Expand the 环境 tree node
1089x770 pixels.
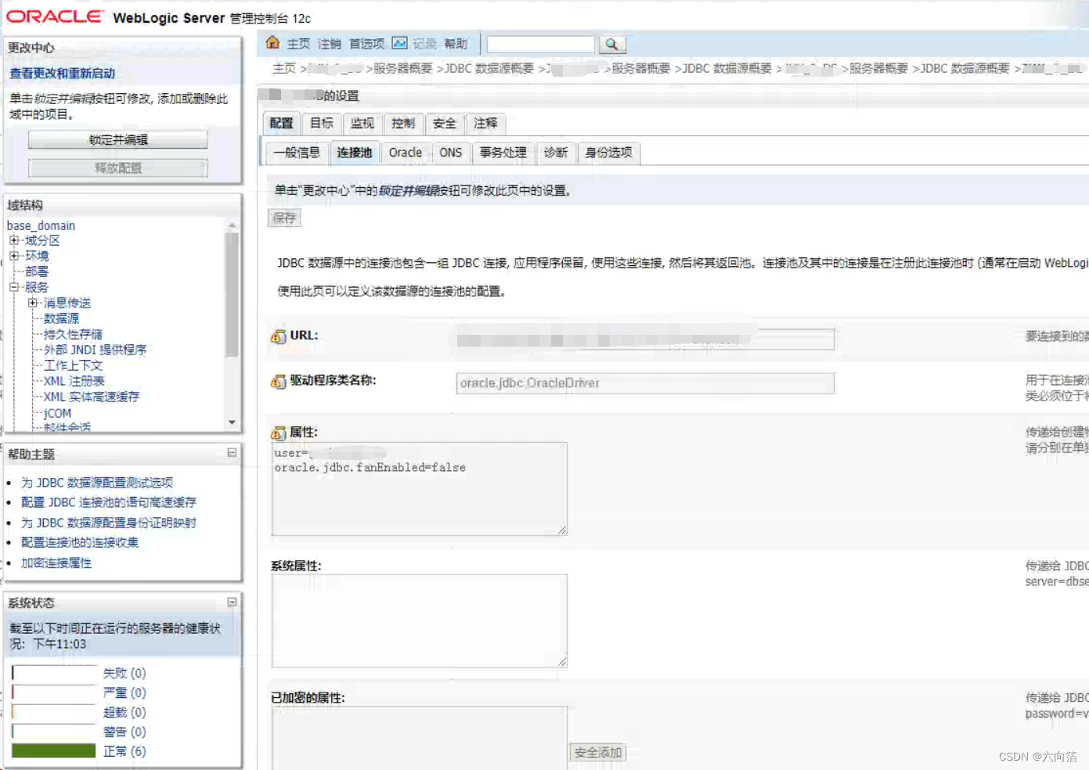click(13, 255)
